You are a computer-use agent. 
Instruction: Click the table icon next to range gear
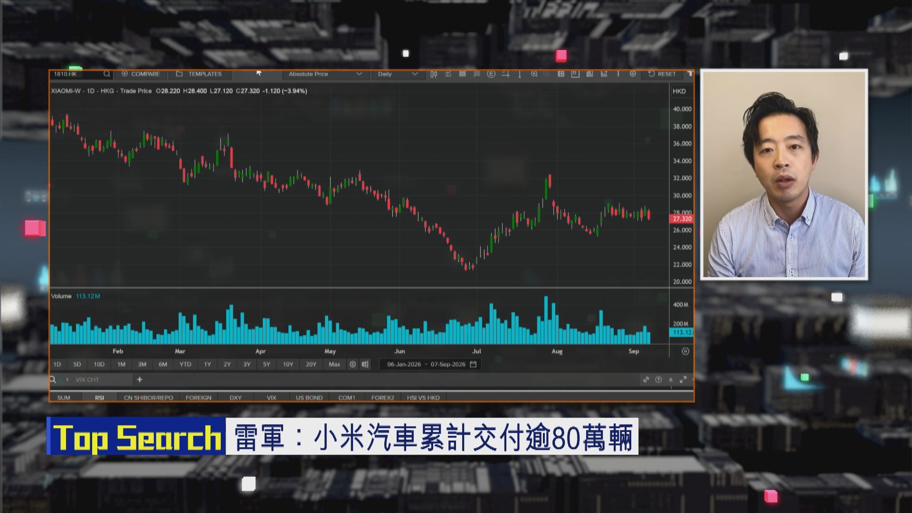coord(365,364)
